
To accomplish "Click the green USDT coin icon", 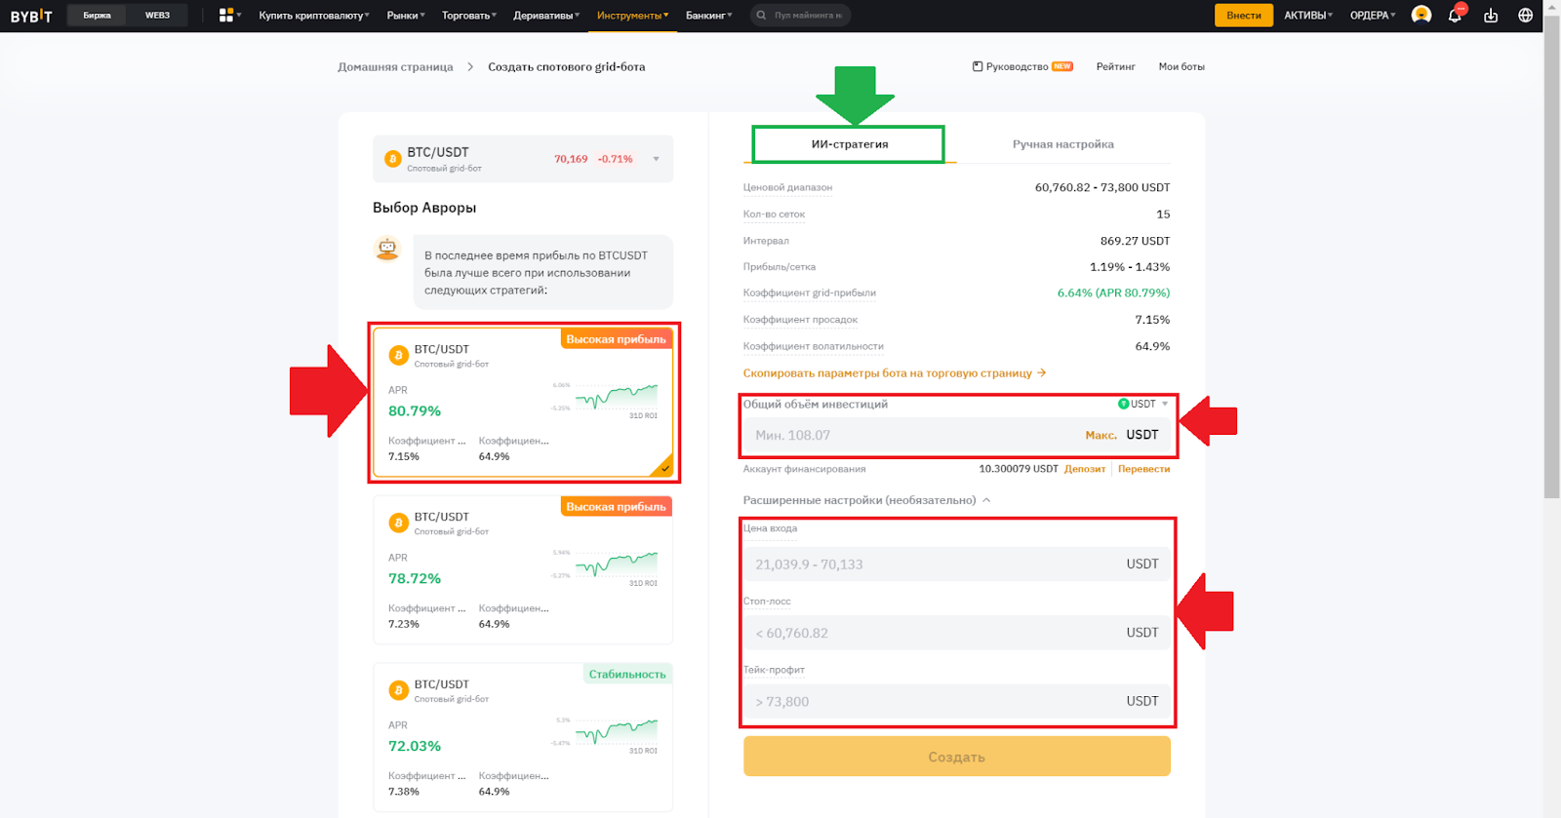I will (x=1123, y=404).
